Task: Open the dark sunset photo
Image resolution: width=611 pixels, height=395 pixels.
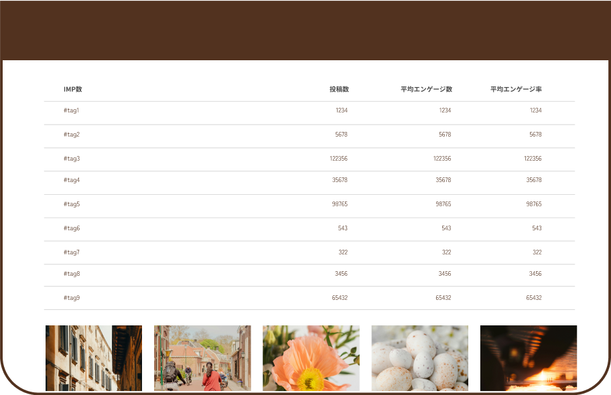Action: point(529,358)
